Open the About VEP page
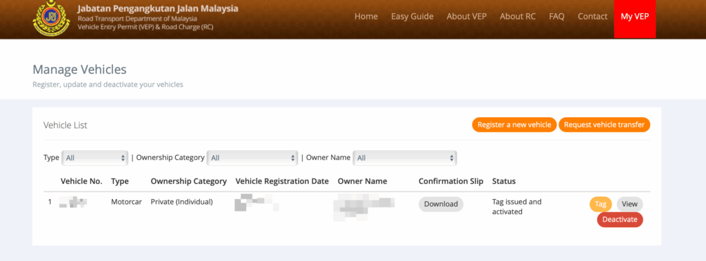The image size is (706, 261). pos(467,17)
